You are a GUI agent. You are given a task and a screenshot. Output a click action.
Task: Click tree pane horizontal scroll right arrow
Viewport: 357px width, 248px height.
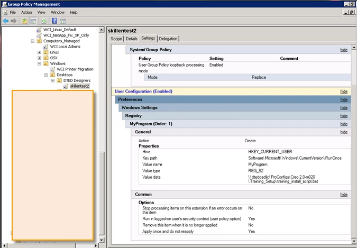pos(96,245)
